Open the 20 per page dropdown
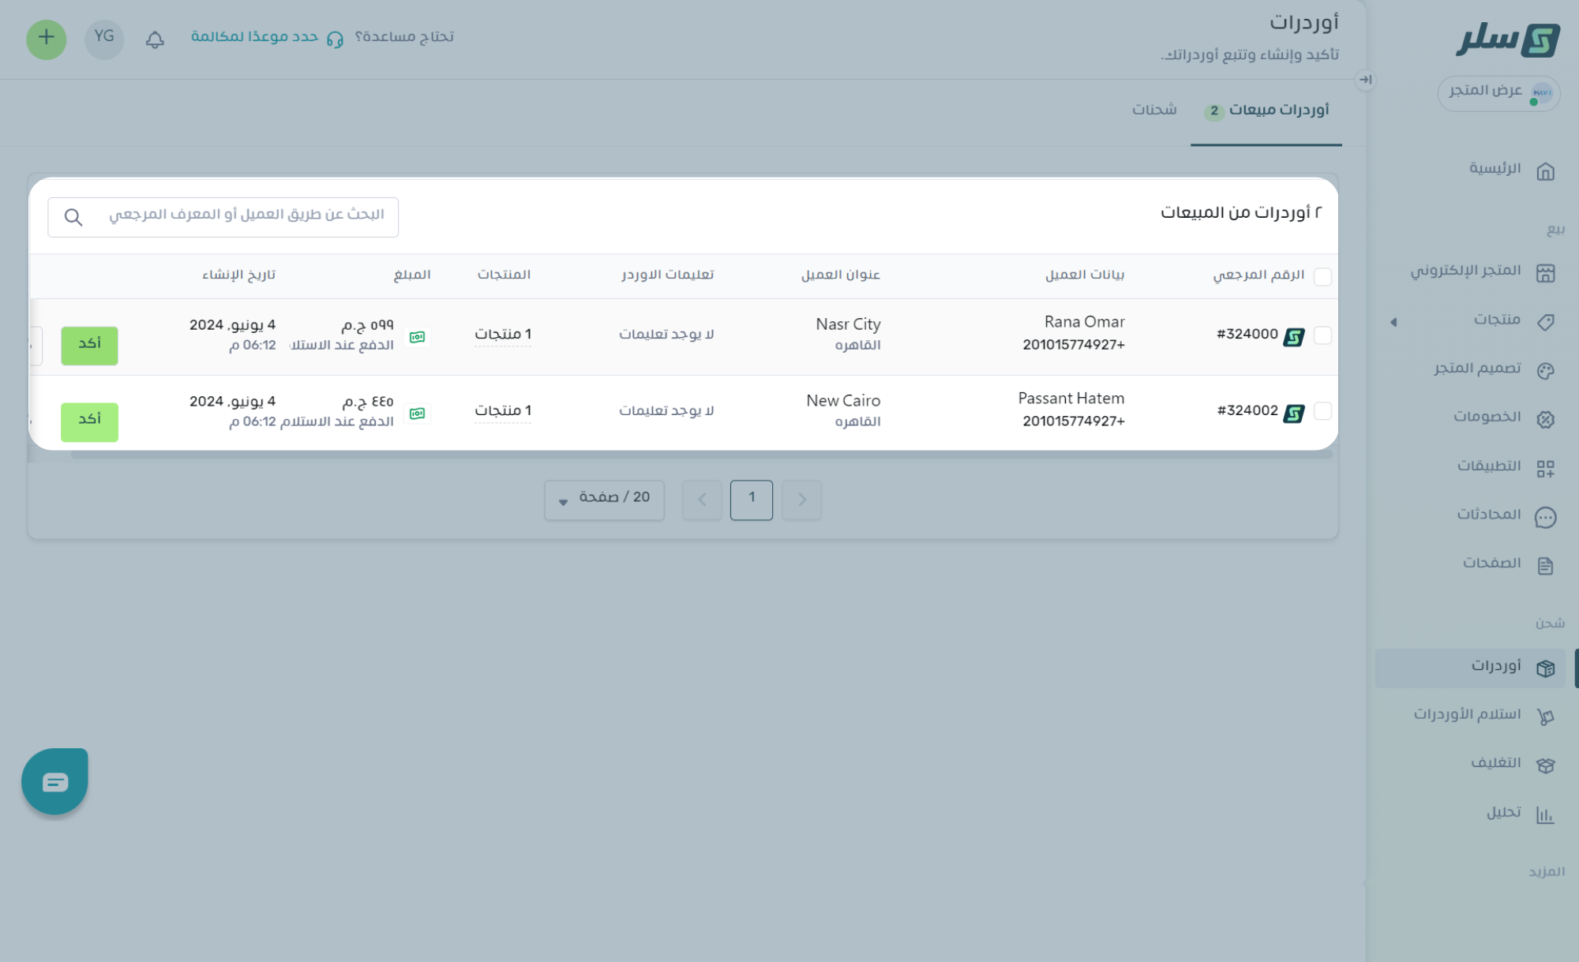This screenshot has height=962, width=1579. pos(604,499)
